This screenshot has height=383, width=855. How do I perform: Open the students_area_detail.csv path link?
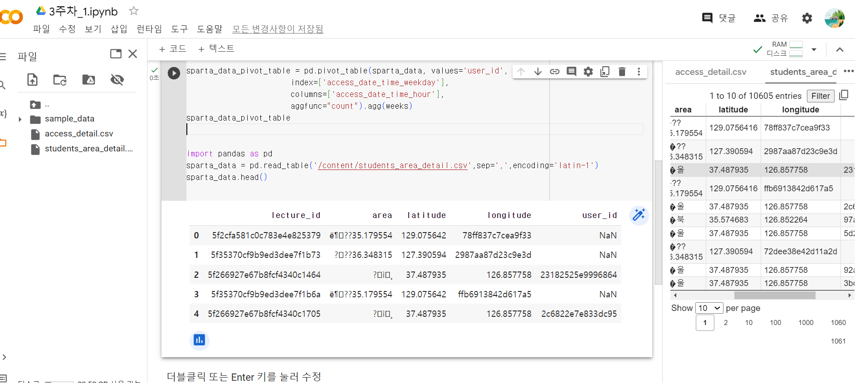click(x=393, y=165)
